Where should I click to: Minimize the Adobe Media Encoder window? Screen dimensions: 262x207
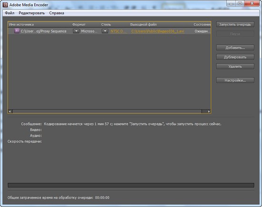(231, 3)
